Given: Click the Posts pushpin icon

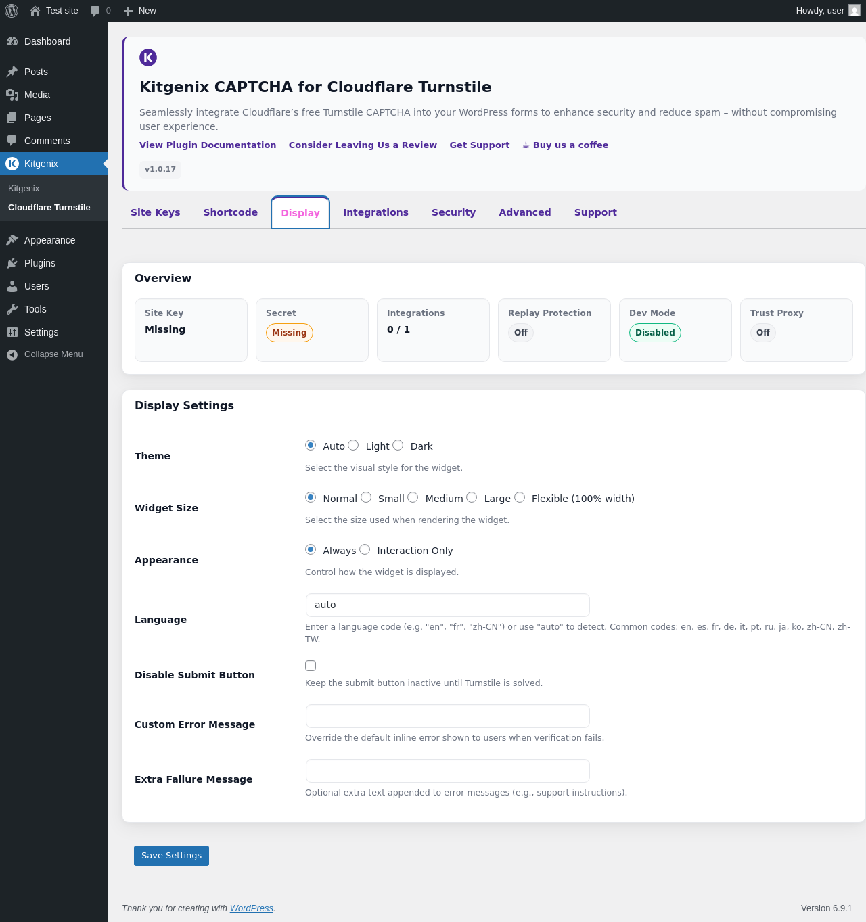Looking at the screenshot, I should click(x=12, y=72).
